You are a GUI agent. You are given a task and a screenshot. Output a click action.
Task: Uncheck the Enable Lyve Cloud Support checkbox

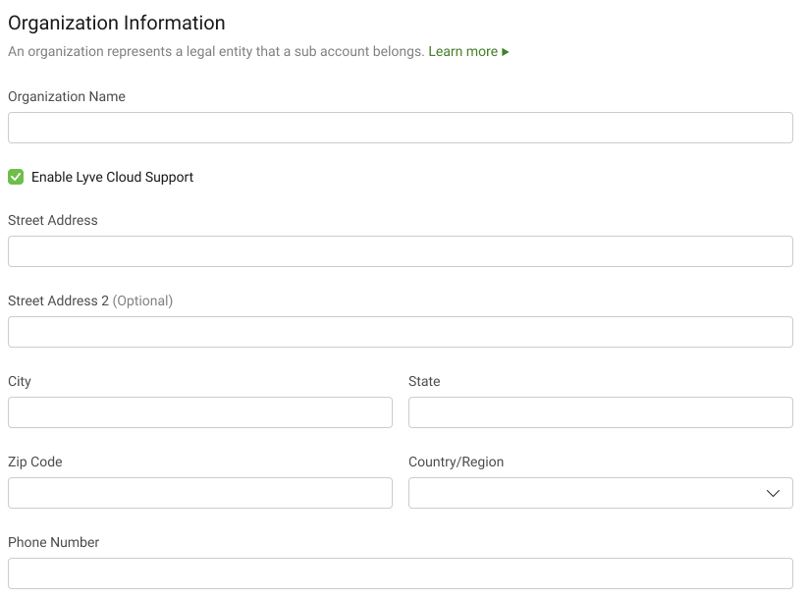(x=16, y=177)
